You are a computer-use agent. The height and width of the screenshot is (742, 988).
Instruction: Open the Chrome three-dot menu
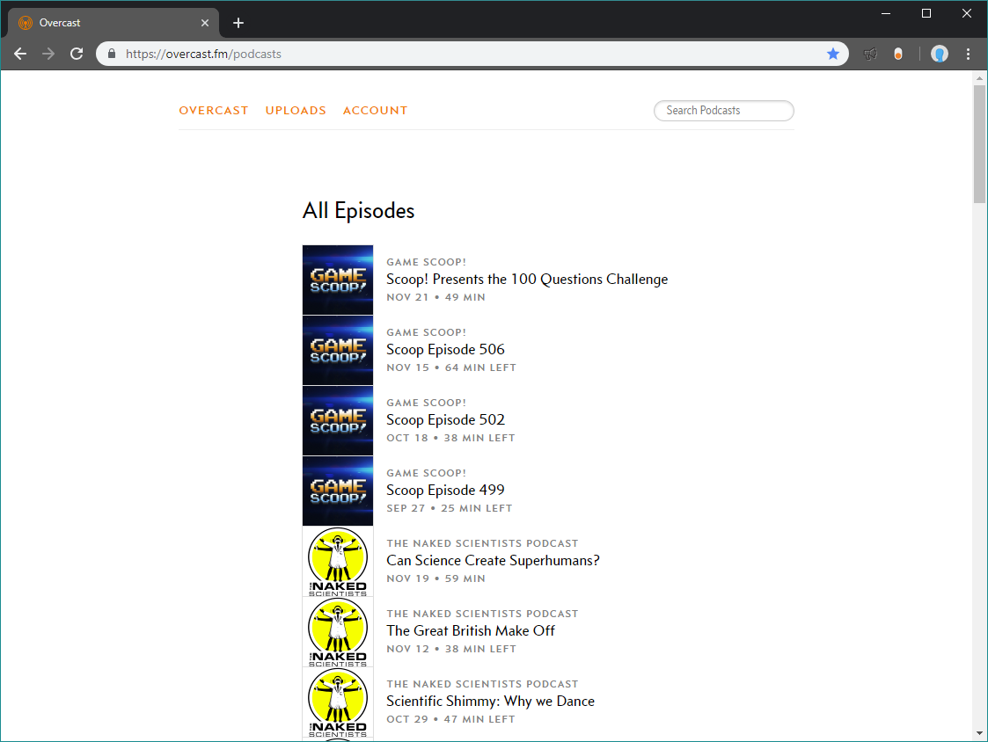click(x=969, y=55)
